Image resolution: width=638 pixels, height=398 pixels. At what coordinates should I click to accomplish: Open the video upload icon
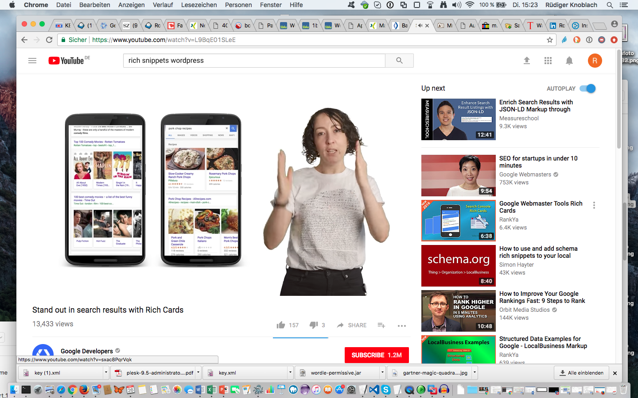pos(527,61)
